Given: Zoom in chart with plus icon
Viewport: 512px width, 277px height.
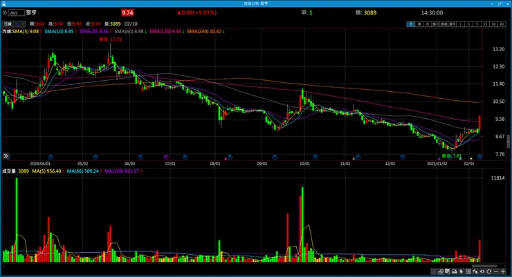Looking at the screenshot, I should pos(503,271).
